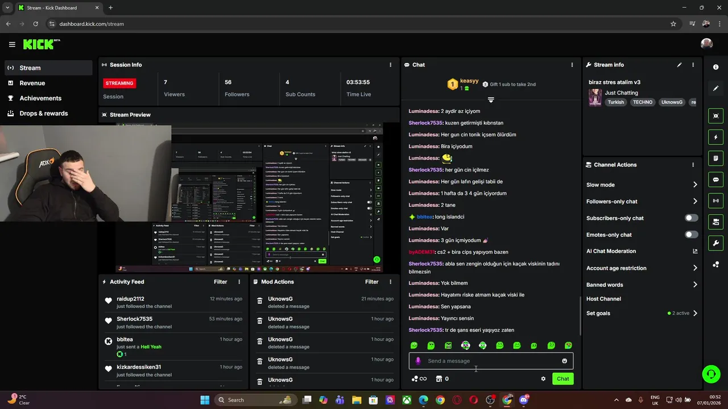Open the Mod Actions three-dot menu
Image resolution: width=728 pixels, height=409 pixels.
(390, 282)
